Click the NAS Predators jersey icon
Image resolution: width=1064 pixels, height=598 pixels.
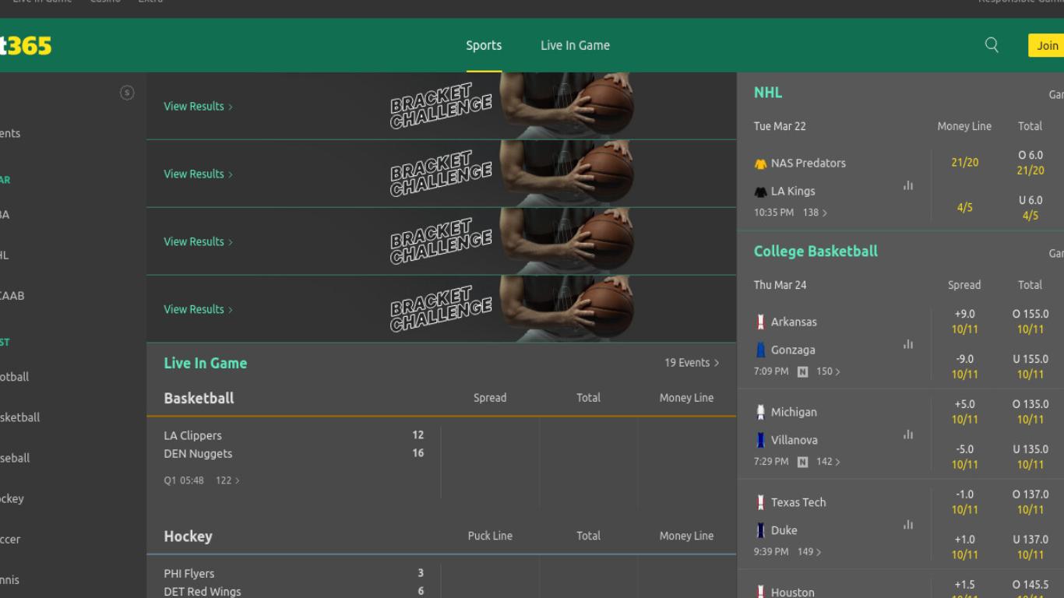760,164
